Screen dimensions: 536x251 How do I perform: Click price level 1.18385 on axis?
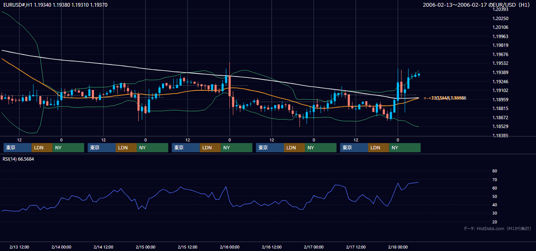[501, 136]
